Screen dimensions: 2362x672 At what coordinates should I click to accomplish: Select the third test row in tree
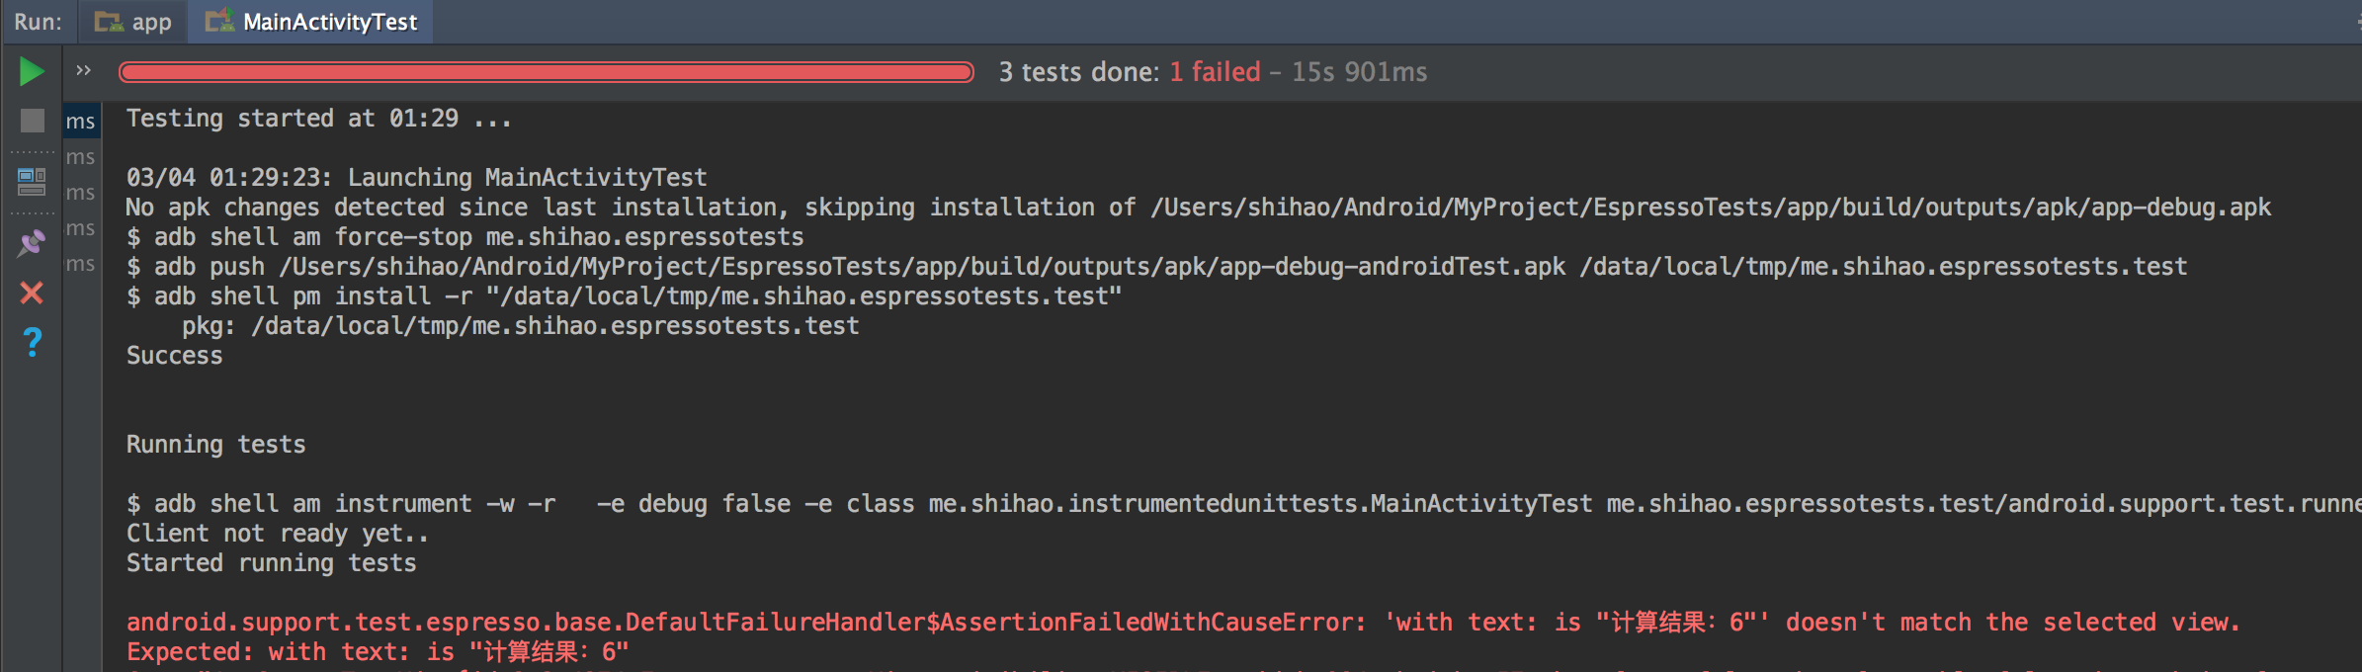tap(81, 193)
